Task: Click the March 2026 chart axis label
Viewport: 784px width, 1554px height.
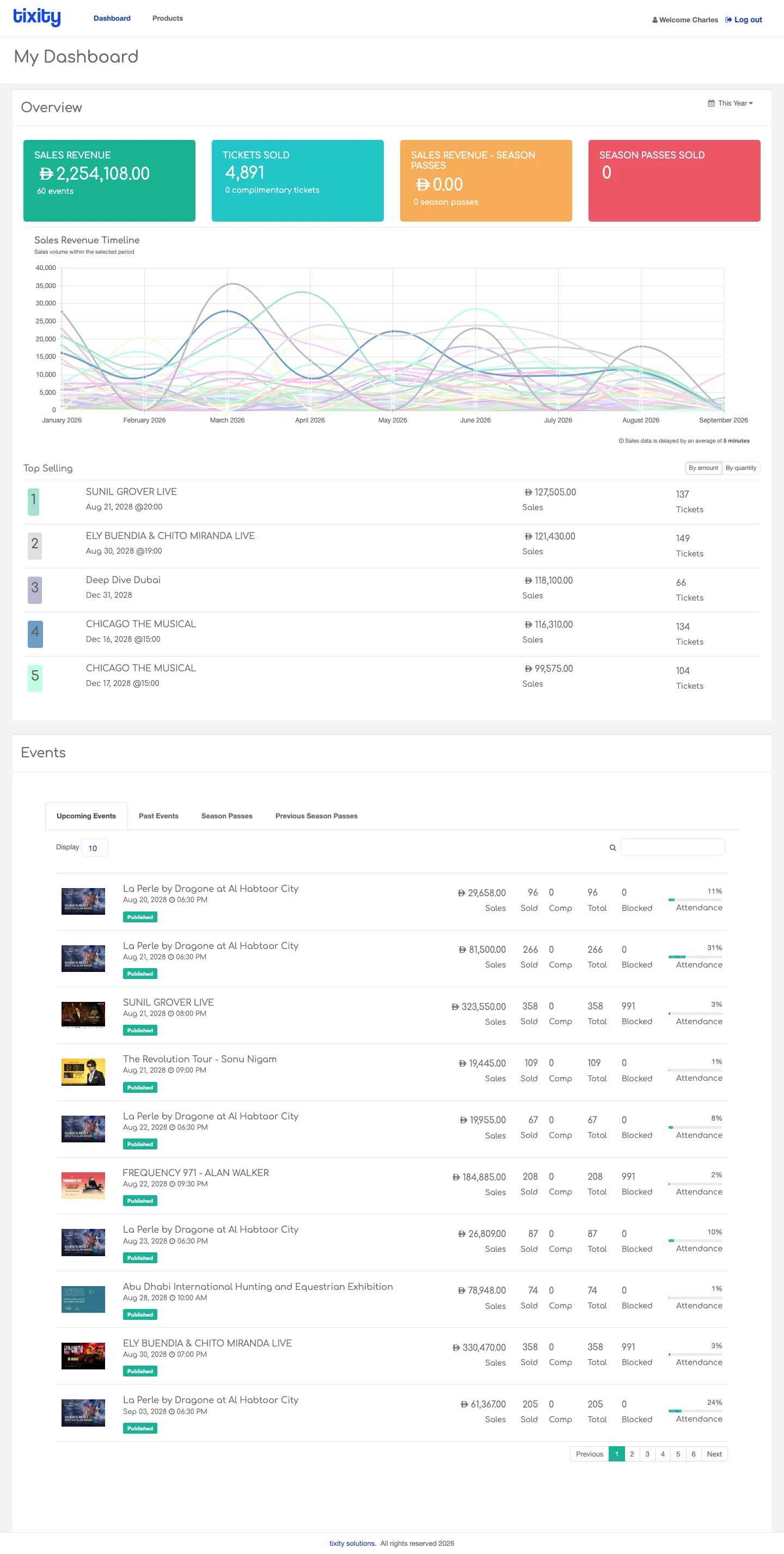Action: pos(228,420)
